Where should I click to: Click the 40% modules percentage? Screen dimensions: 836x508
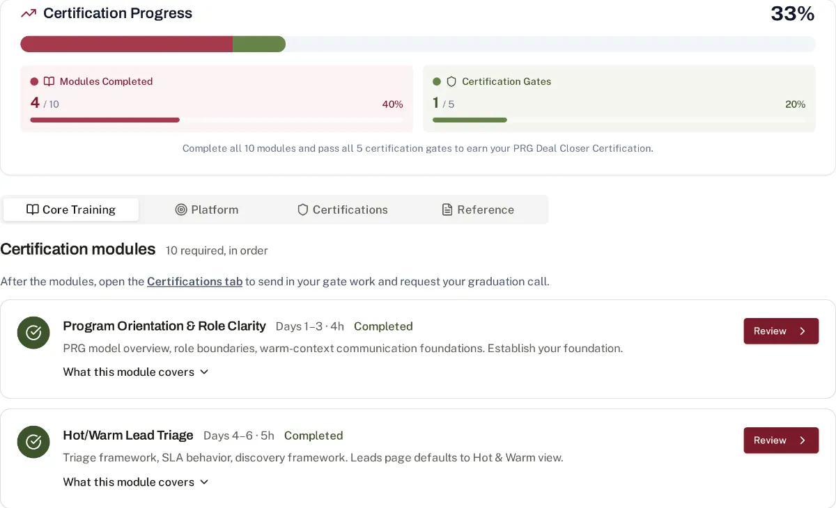click(392, 104)
